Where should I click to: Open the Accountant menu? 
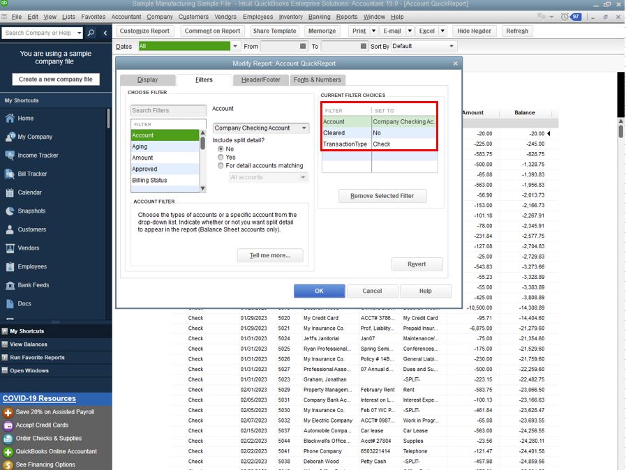(x=126, y=17)
